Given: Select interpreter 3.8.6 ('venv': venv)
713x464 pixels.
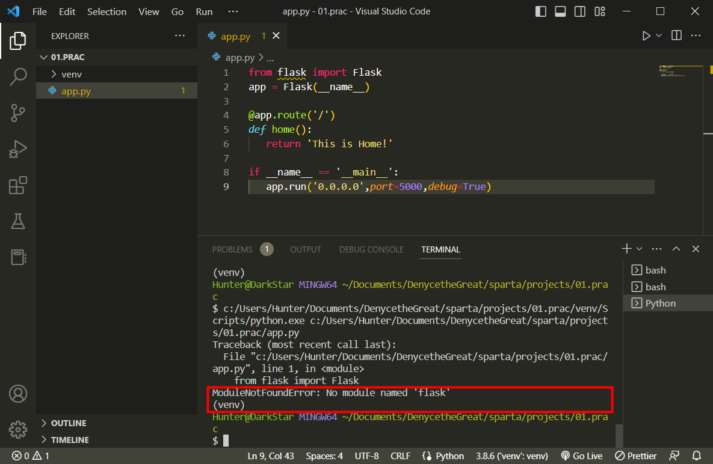Looking at the screenshot, I should pyautogui.click(x=511, y=456).
